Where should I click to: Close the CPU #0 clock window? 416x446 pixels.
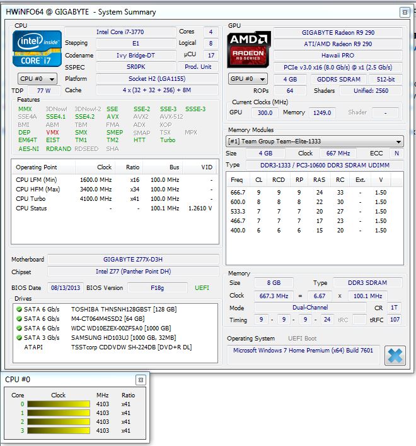141,380
